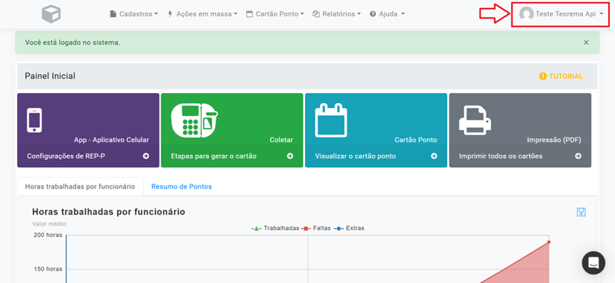Click the smartphone icon on the purple card
This screenshot has width=615, height=283.
point(35,120)
